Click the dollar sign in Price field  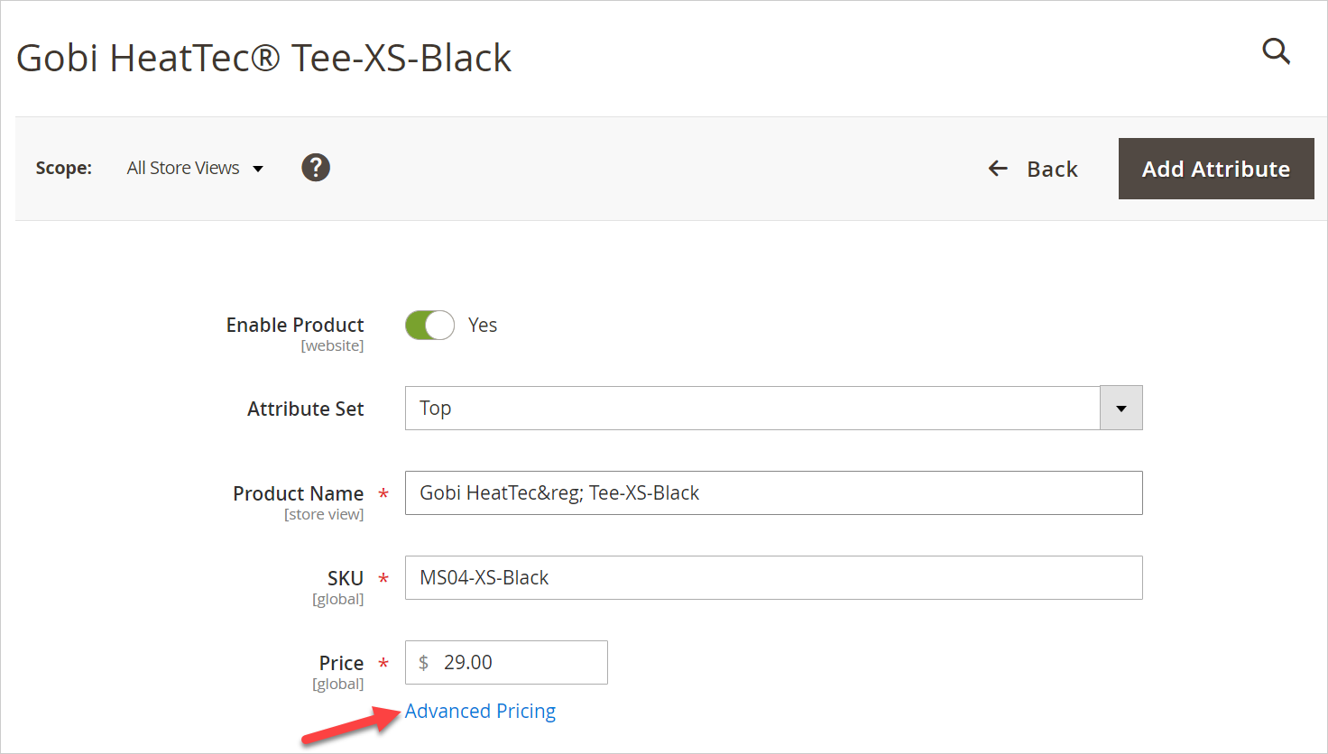[423, 663]
